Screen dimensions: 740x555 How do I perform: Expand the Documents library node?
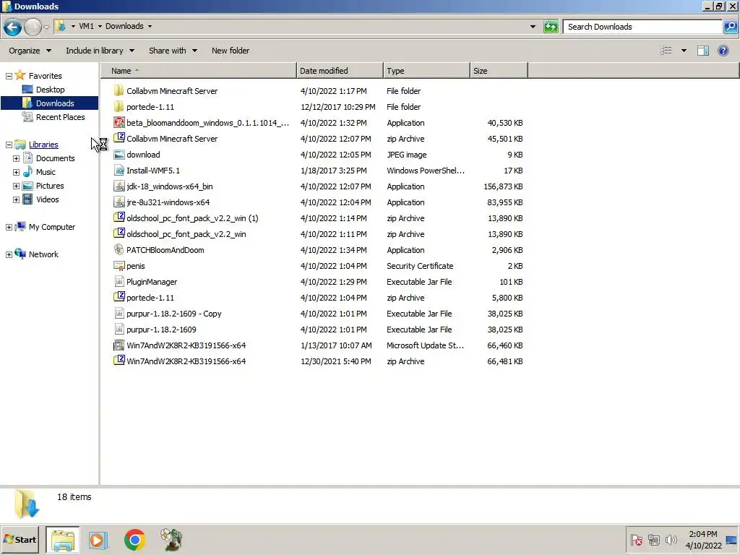(x=16, y=158)
